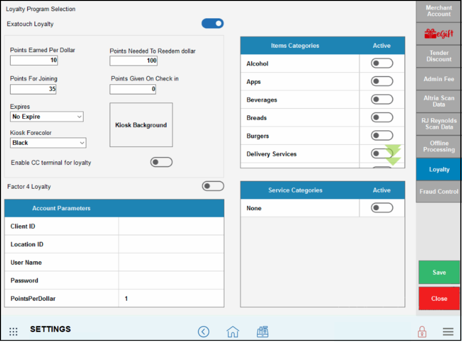462x342 pixels.
Task: Open the Admin Fee tab
Action: [439, 79]
